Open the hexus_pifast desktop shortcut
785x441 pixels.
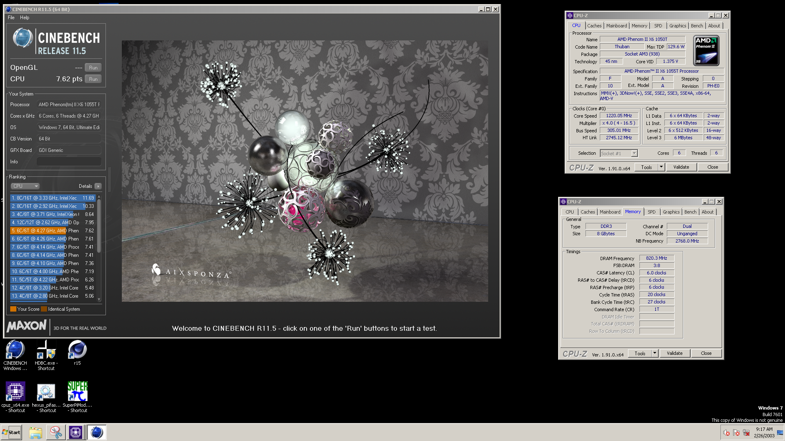click(46, 397)
